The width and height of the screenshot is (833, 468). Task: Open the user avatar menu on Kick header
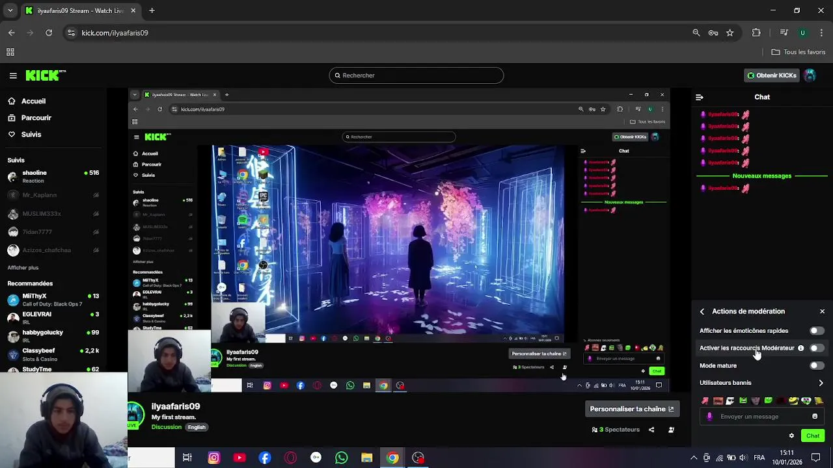[x=810, y=75]
